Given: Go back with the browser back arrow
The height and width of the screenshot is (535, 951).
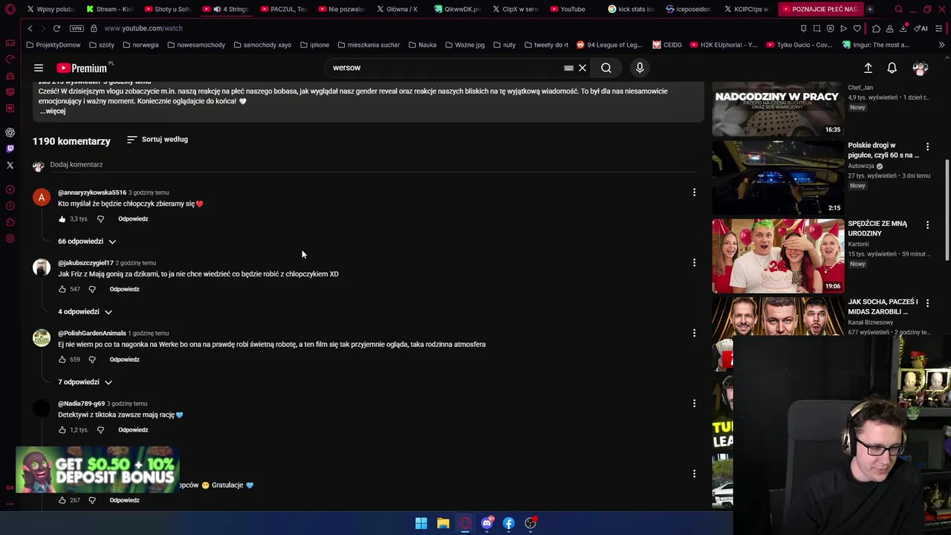Looking at the screenshot, I should 30,28.
